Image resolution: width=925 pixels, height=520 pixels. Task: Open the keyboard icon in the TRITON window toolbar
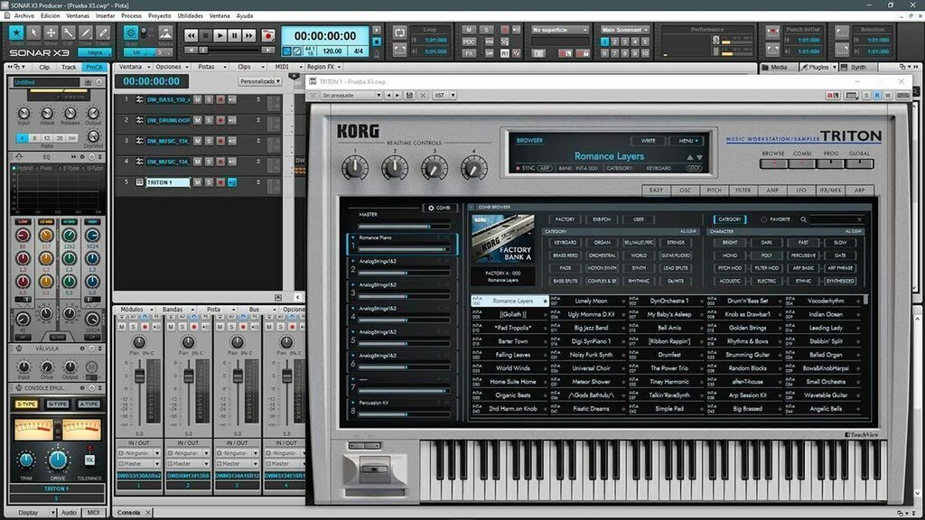click(851, 96)
